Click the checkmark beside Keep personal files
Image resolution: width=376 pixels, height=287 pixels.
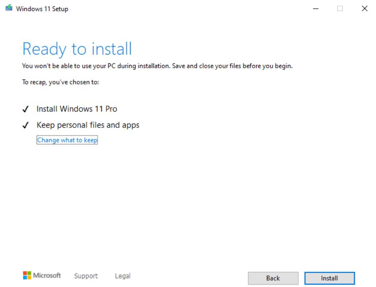pos(25,125)
